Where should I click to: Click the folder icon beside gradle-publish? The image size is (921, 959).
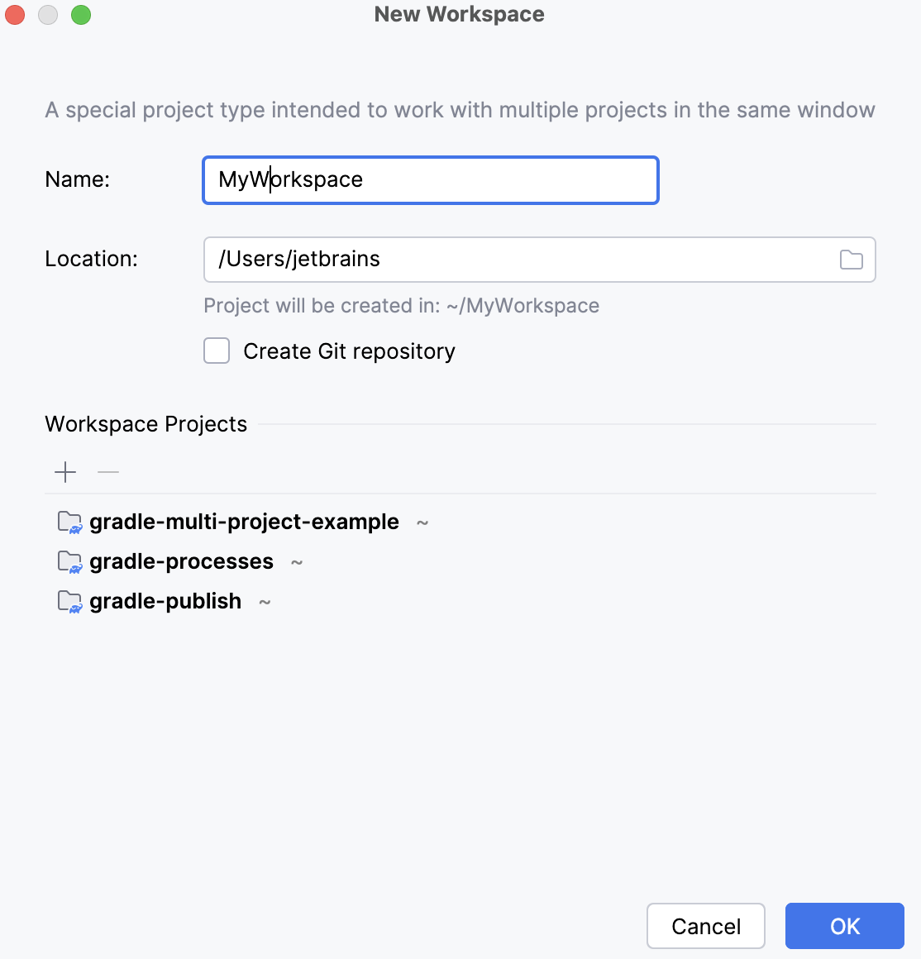(69, 601)
